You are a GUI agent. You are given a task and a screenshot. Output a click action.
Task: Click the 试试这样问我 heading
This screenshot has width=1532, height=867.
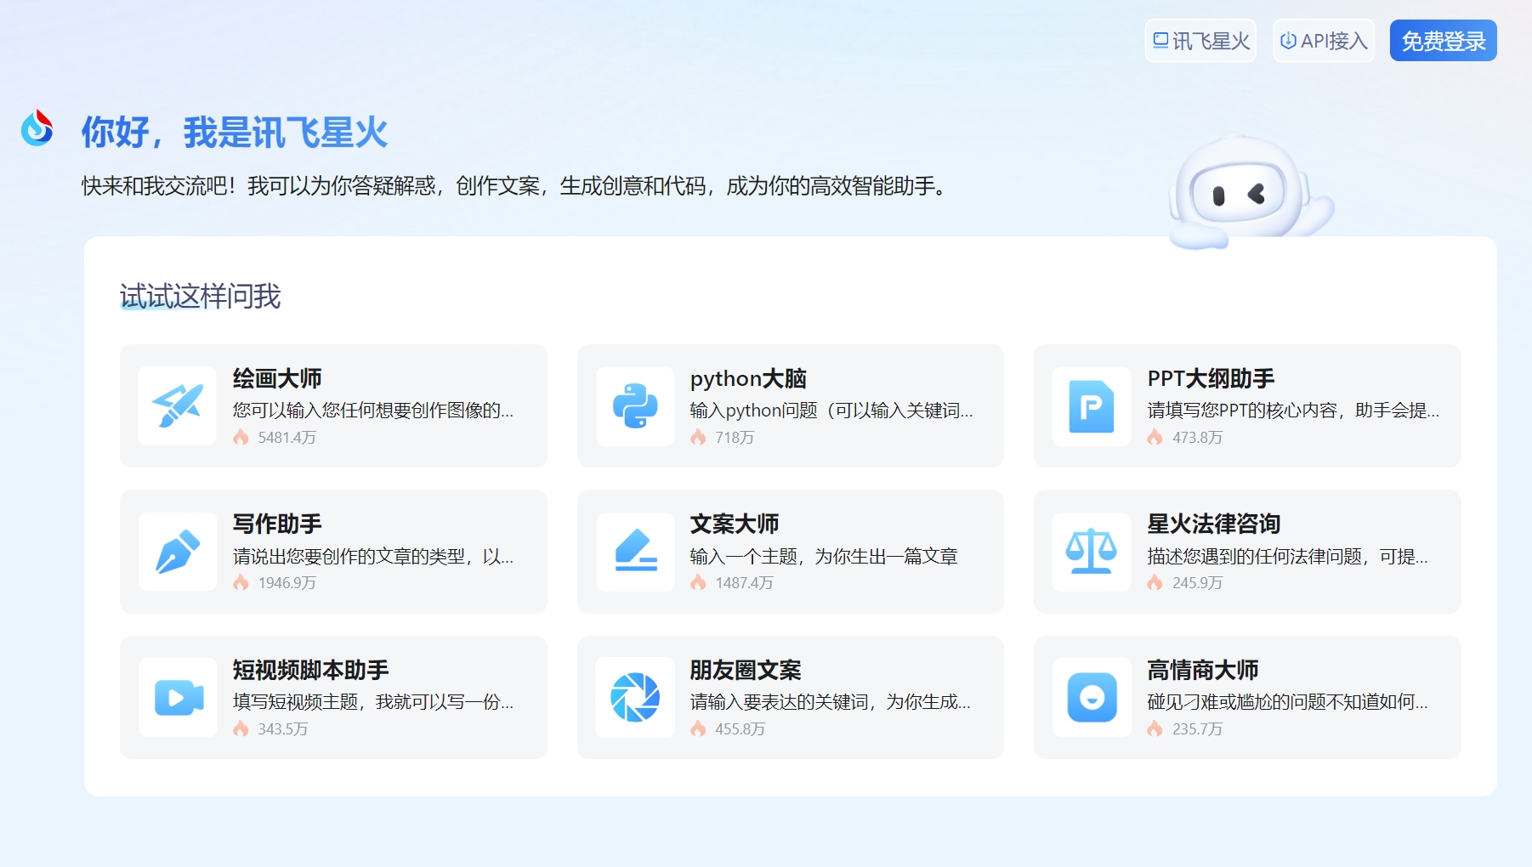coord(200,296)
